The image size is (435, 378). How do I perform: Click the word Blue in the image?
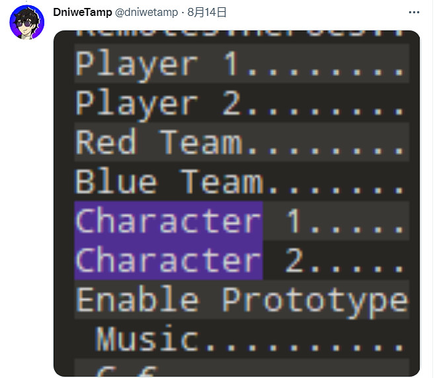(x=116, y=182)
